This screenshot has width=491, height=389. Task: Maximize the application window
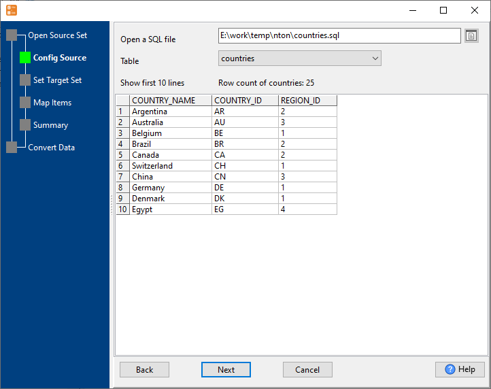pyautogui.click(x=443, y=10)
